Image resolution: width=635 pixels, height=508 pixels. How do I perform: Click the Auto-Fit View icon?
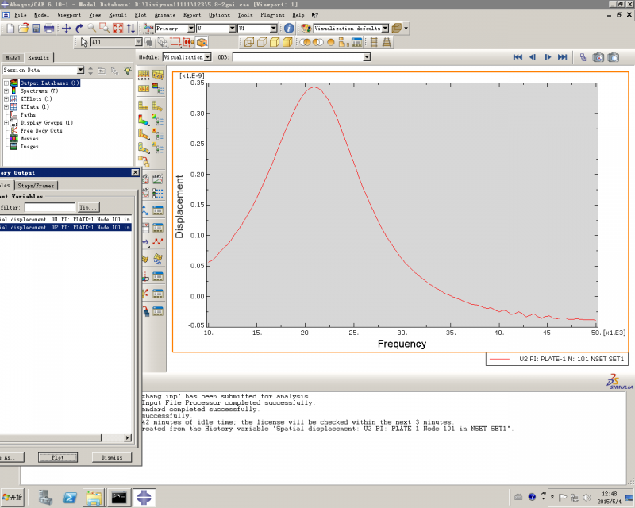coord(117,29)
